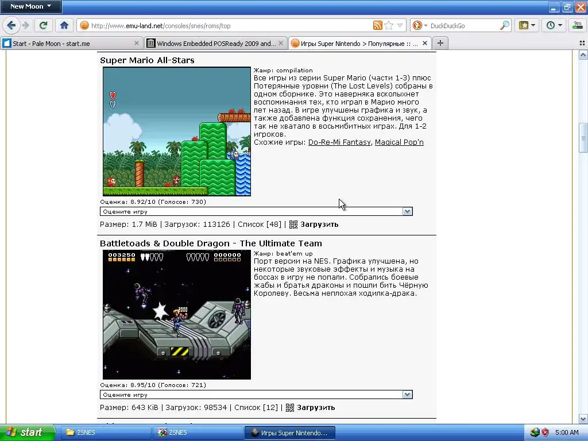Click the site identity icon in address bar

(x=85, y=25)
